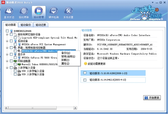Choose 禁用/启用(X) from context menu
Screen dimensions: 168x114
click(x=68, y=56)
